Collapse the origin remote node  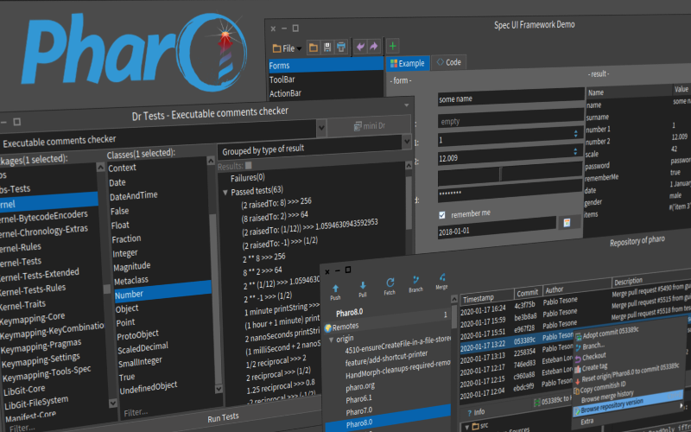tap(332, 340)
